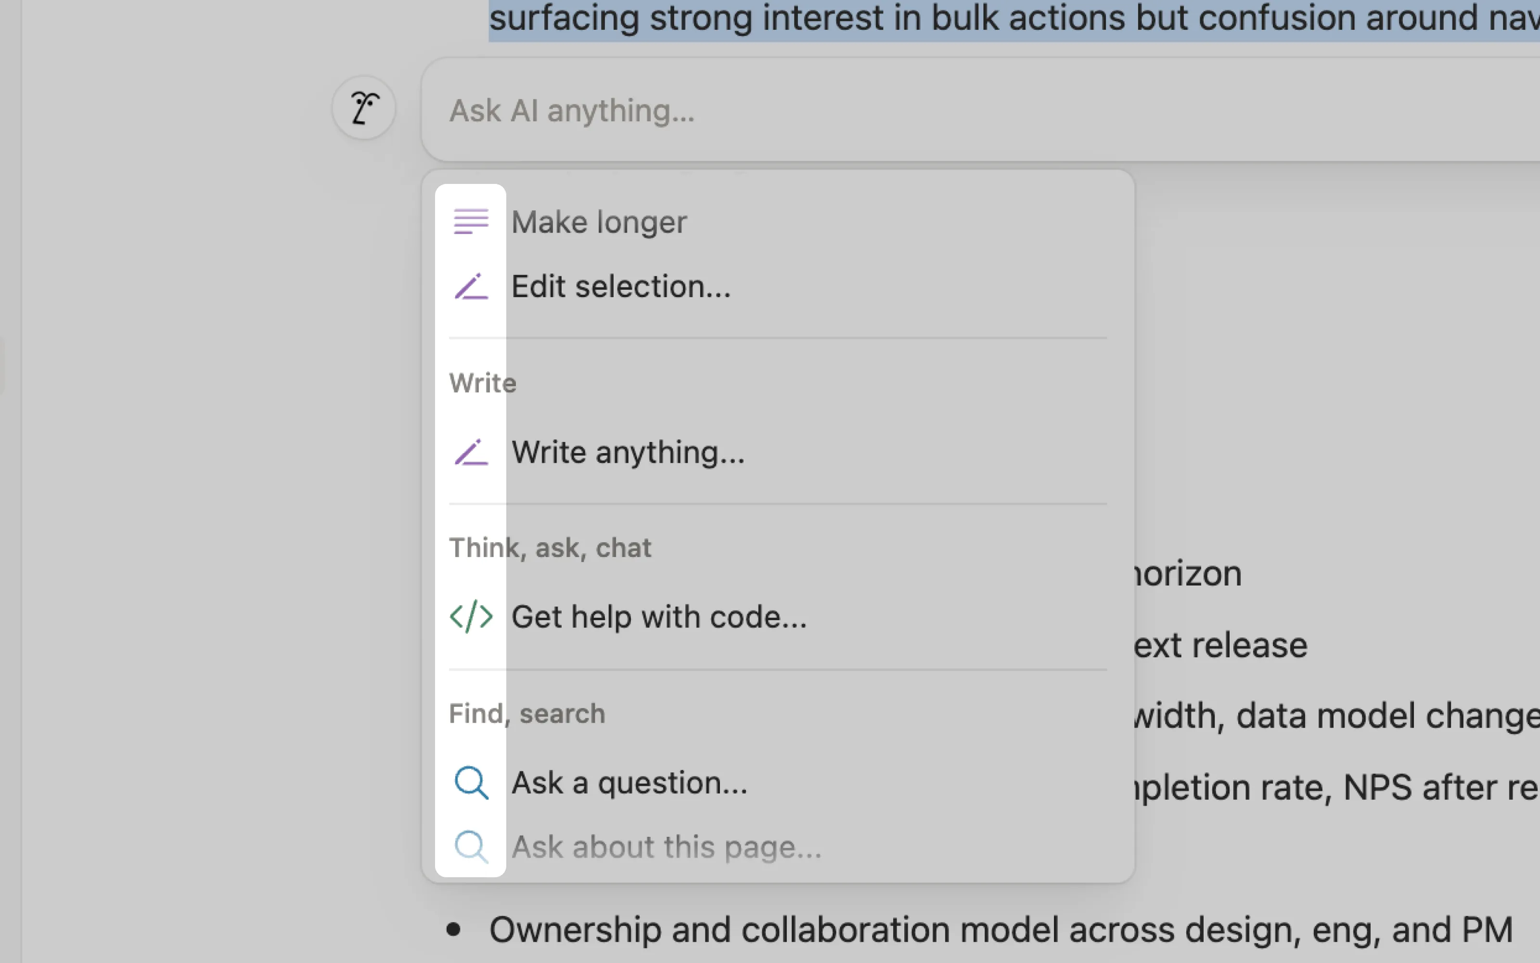Select the Make longer menu option
Screen dimensions: 1540x963
tap(599, 222)
